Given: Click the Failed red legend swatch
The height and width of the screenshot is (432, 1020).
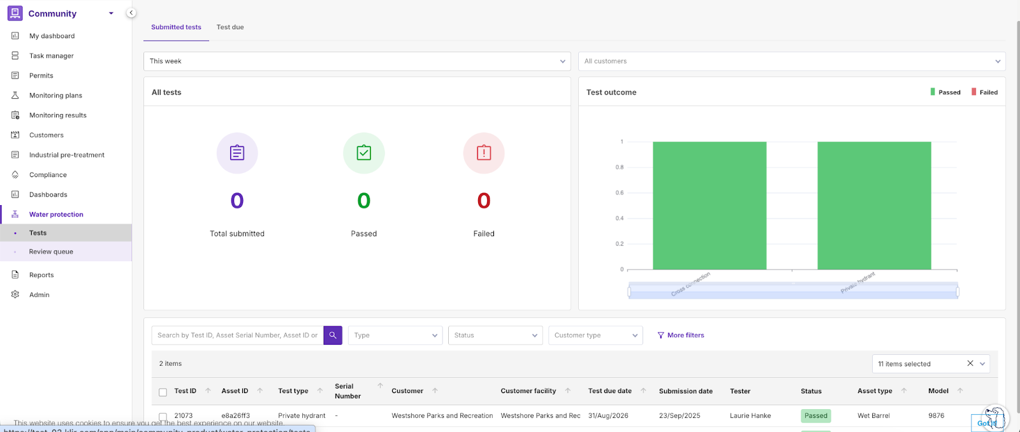Looking at the screenshot, I should point(974,92).
